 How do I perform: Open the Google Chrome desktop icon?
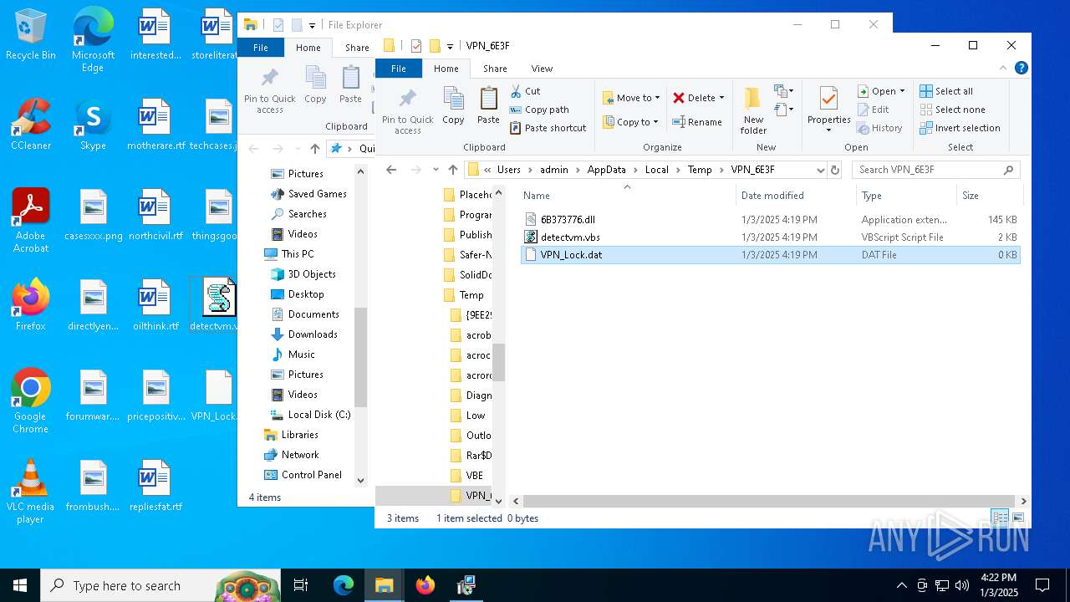30,401
